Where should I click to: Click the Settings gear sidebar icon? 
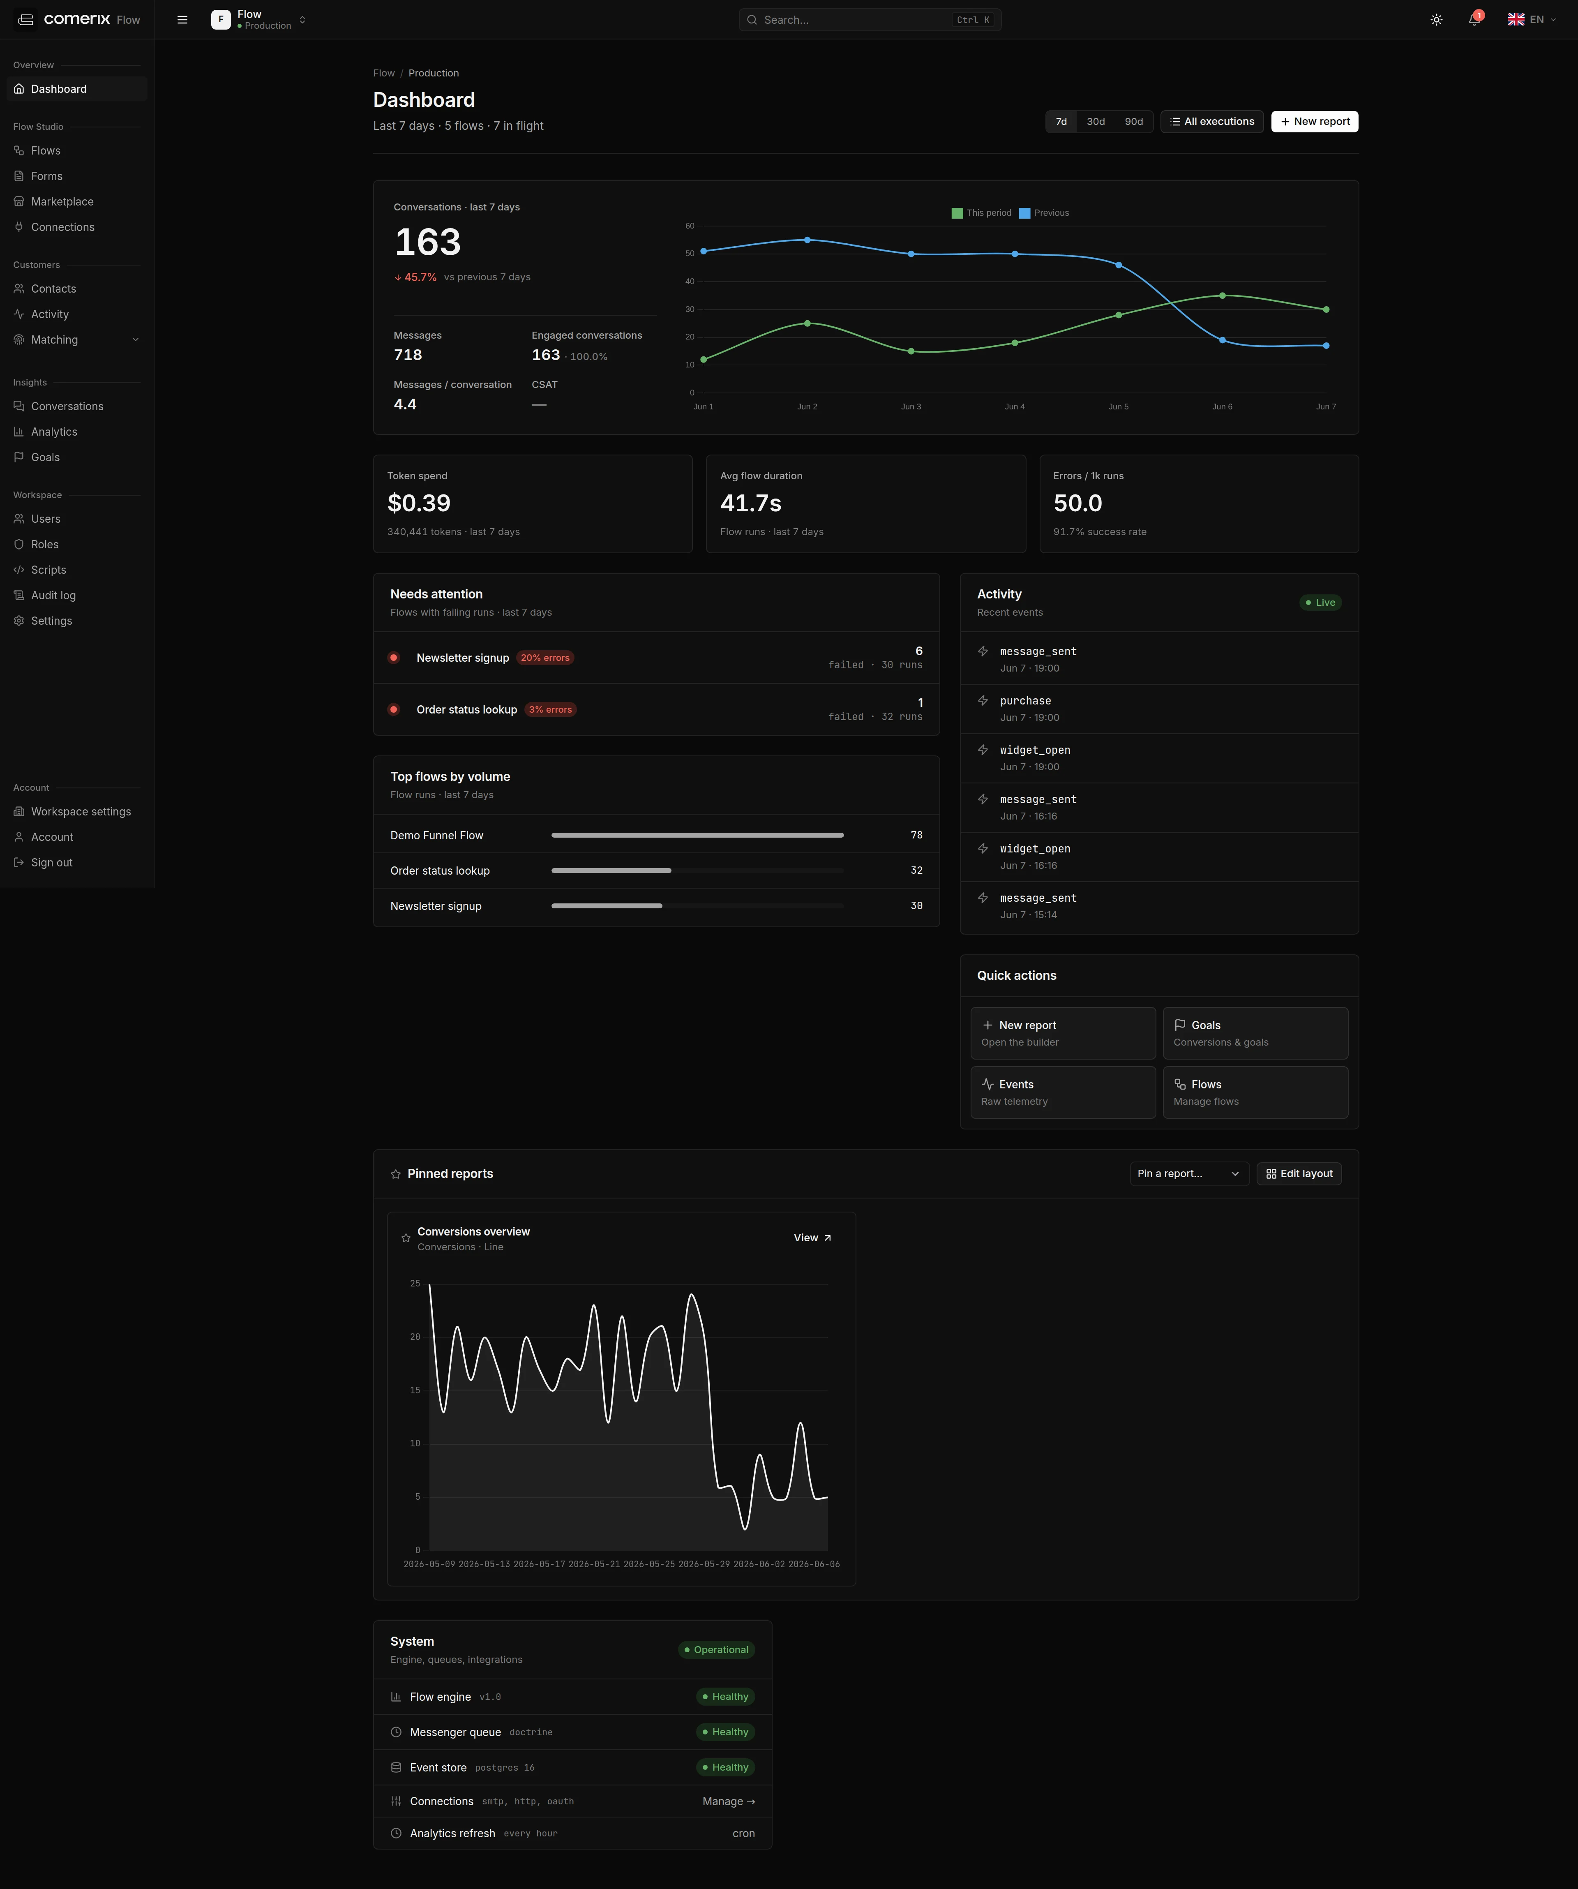click(x=19, y=621)
